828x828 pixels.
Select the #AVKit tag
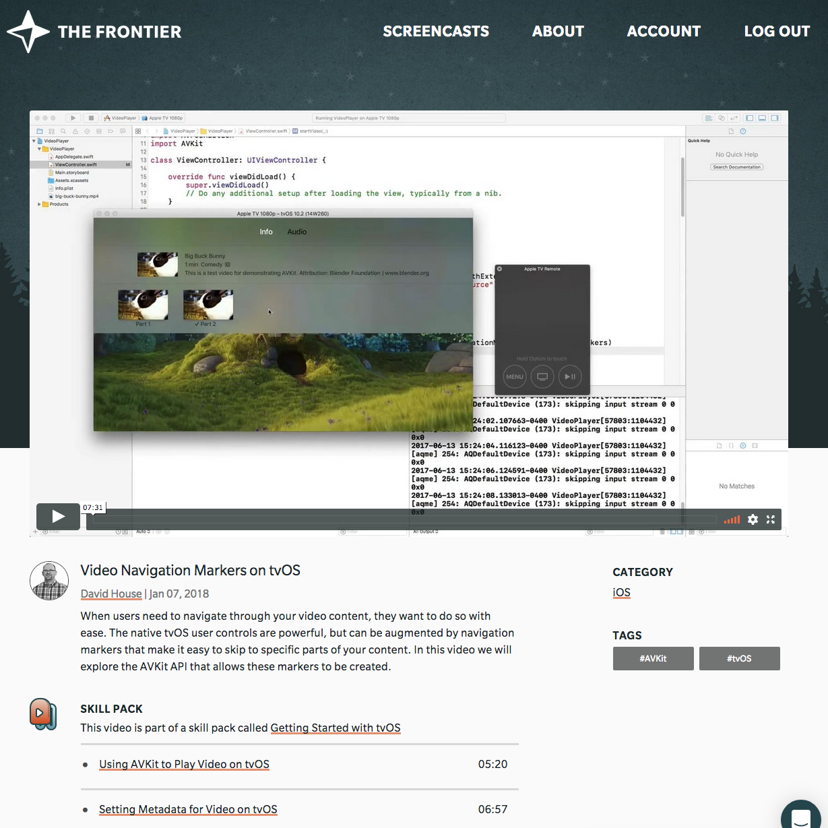click(653, 658)
